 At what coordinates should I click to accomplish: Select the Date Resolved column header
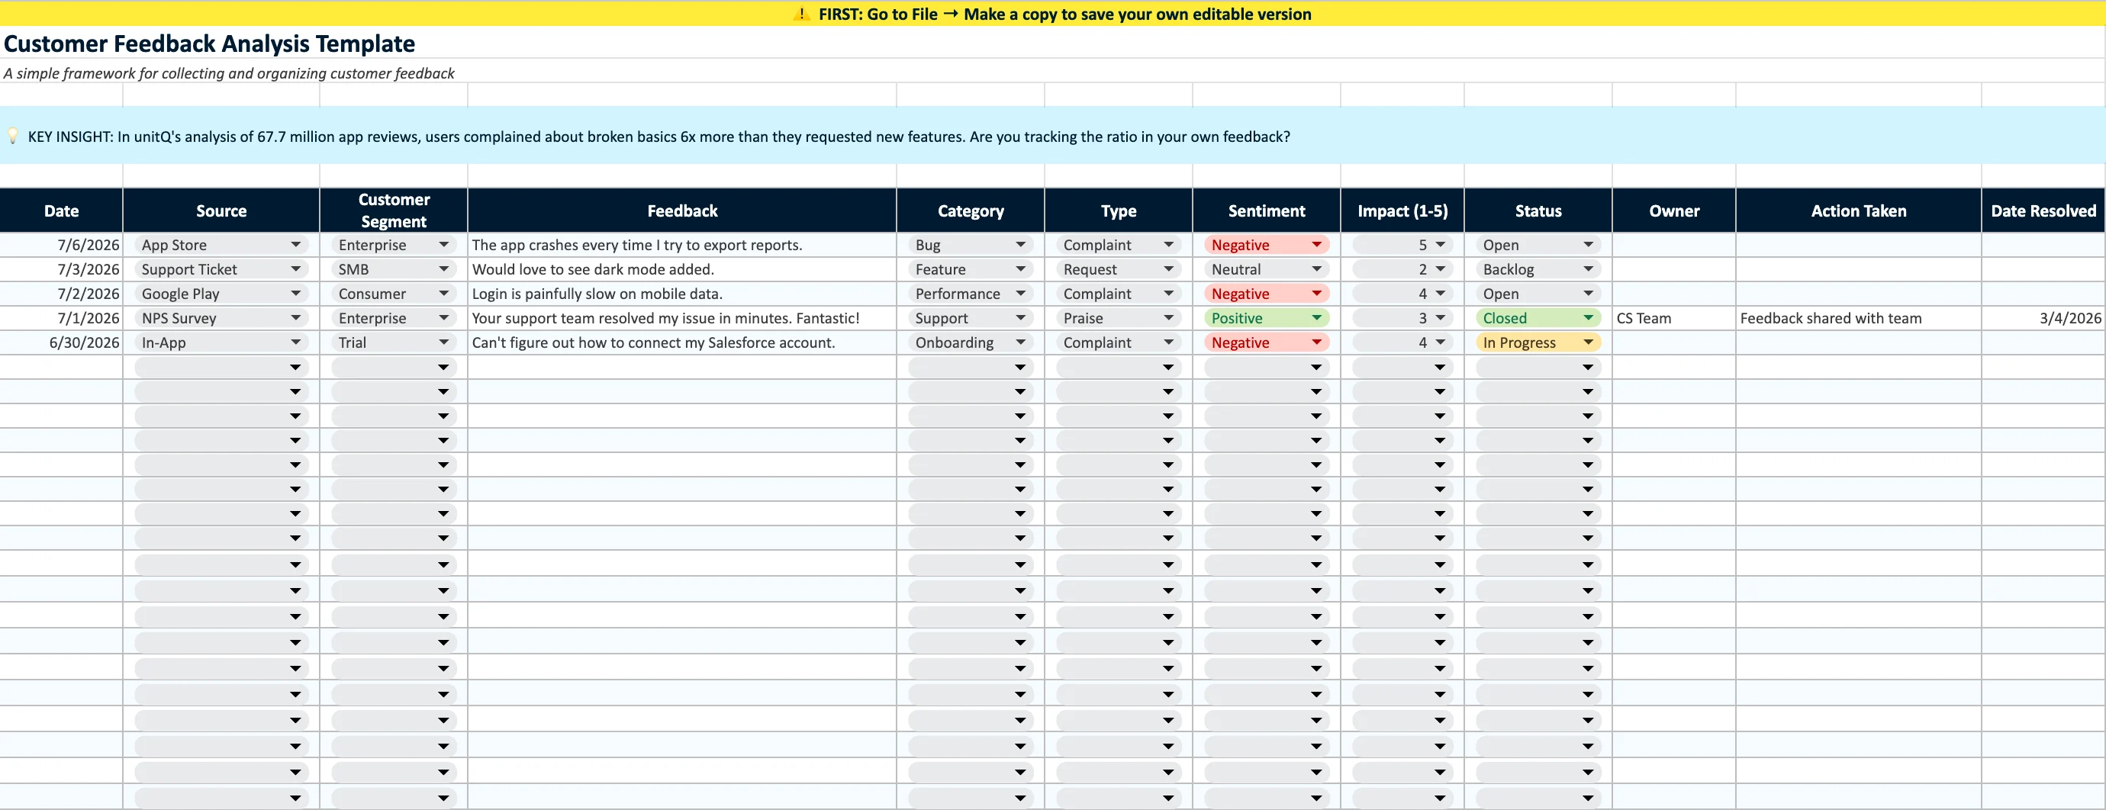[2043, 211]
